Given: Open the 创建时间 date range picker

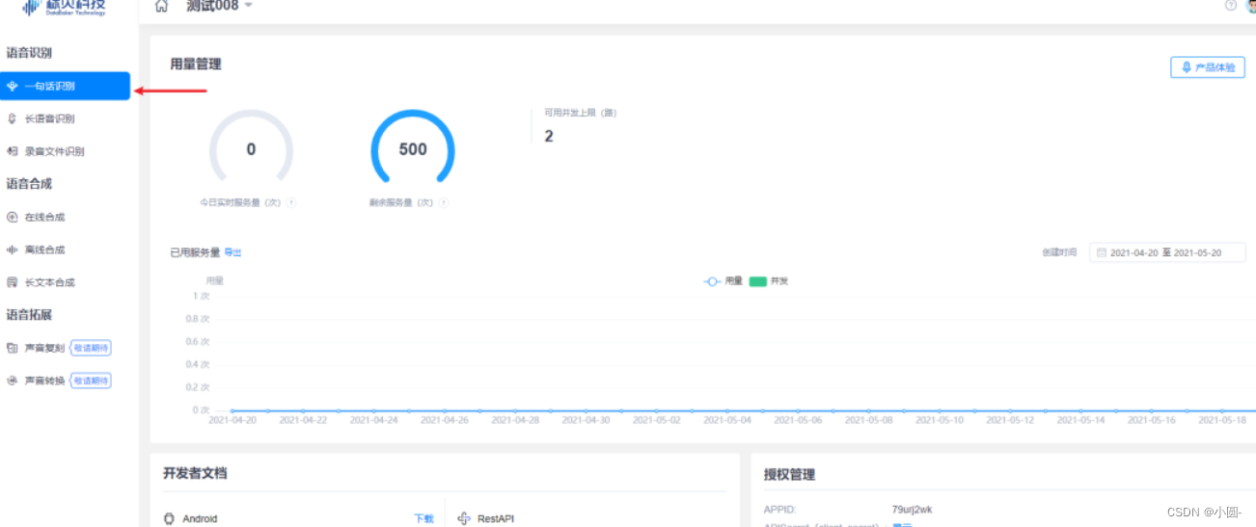Looking at the screenshot, I should tap(1167, 252).
